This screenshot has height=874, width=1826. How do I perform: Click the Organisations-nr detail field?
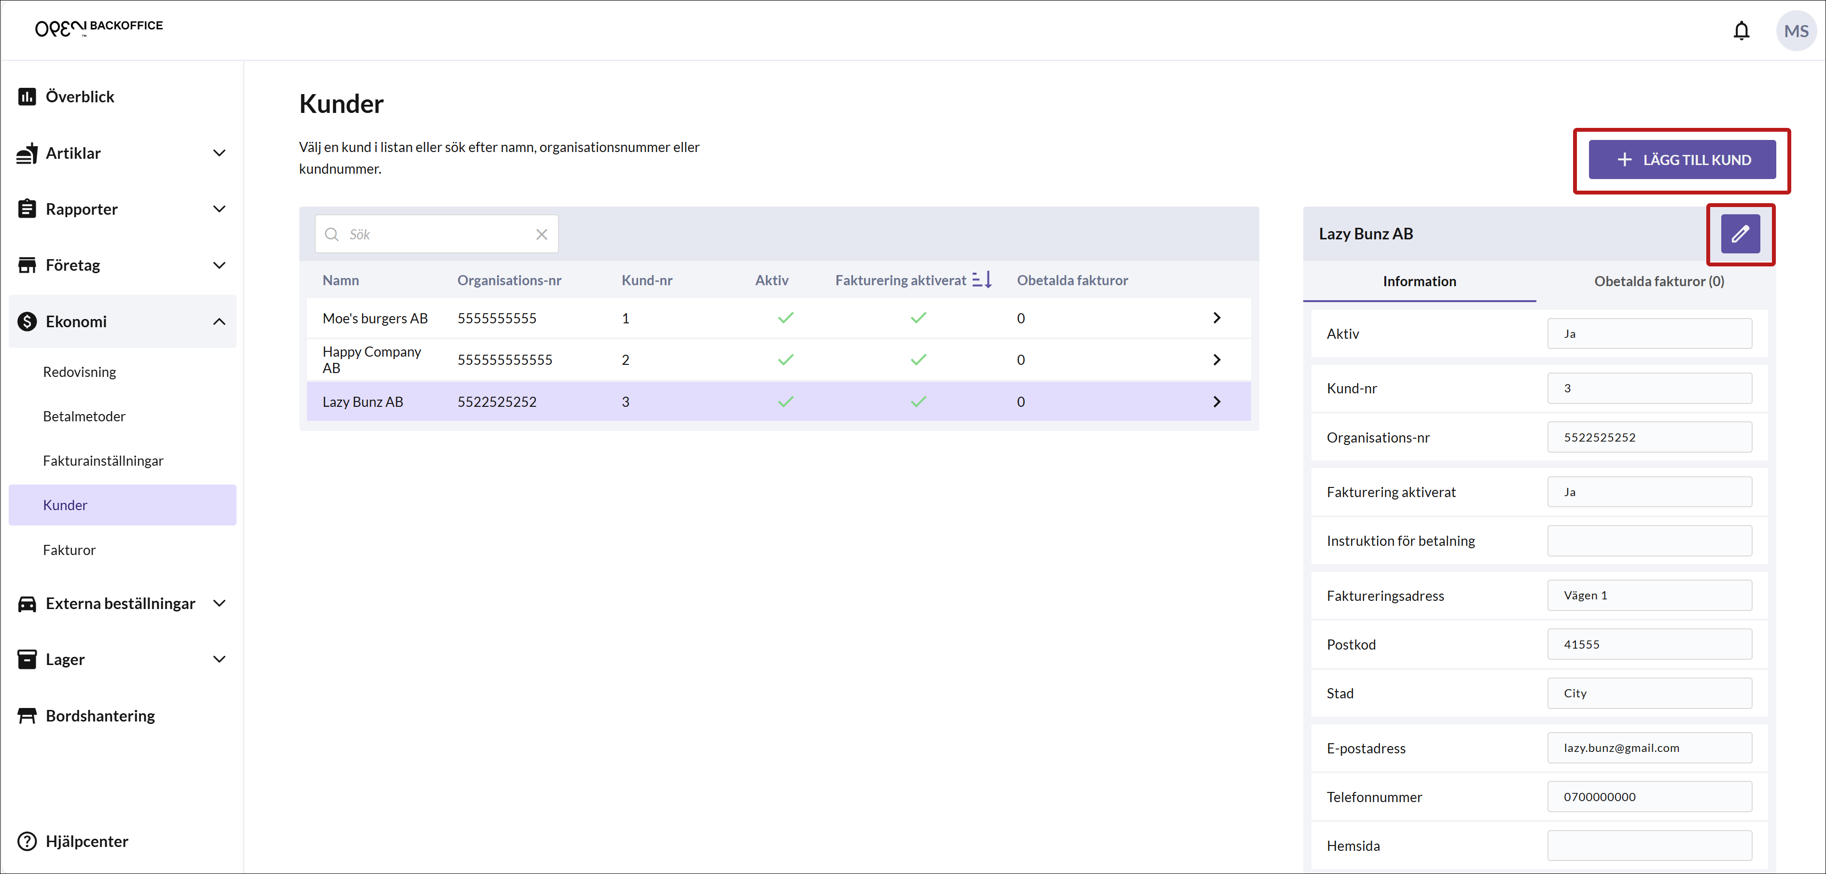(x=1649, y=437)
